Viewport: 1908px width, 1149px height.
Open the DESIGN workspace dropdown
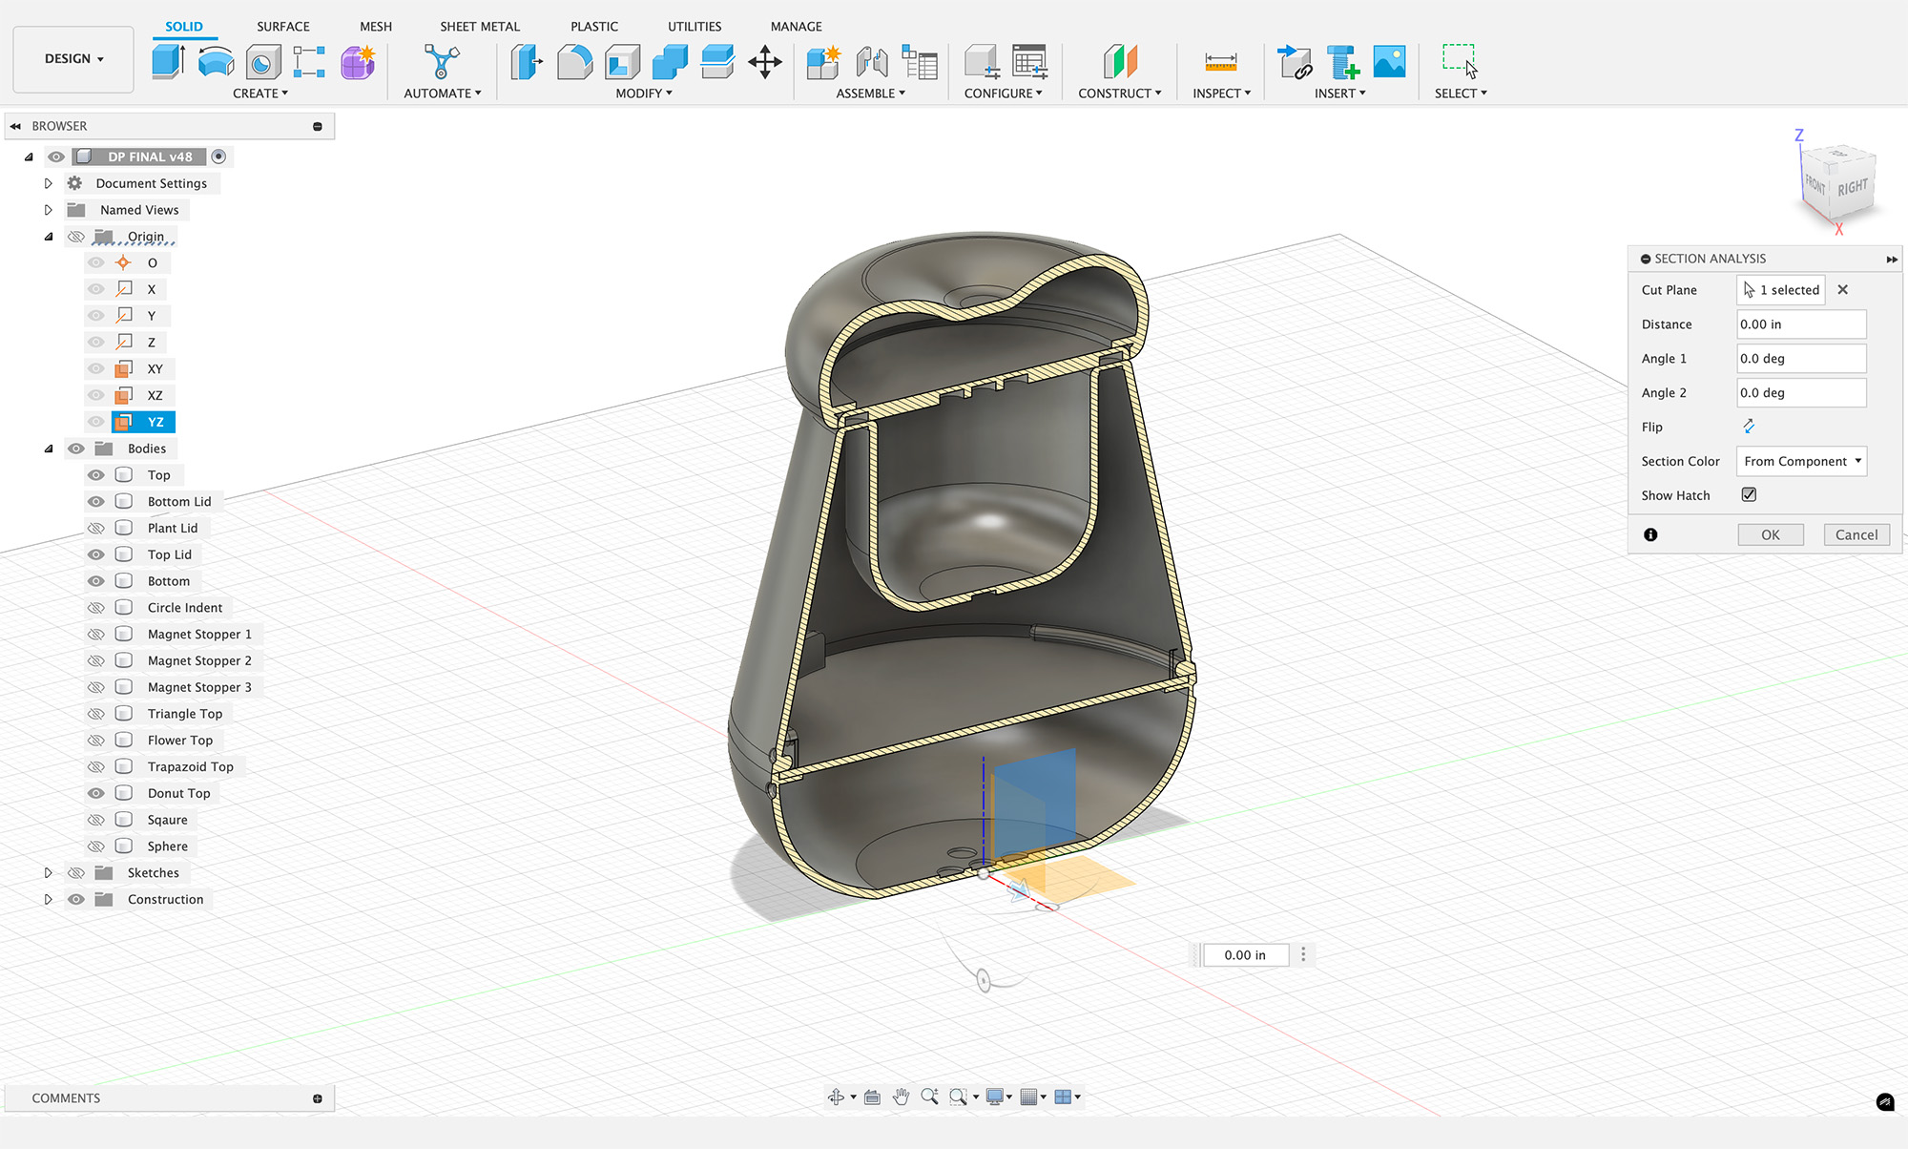point(73,59)
